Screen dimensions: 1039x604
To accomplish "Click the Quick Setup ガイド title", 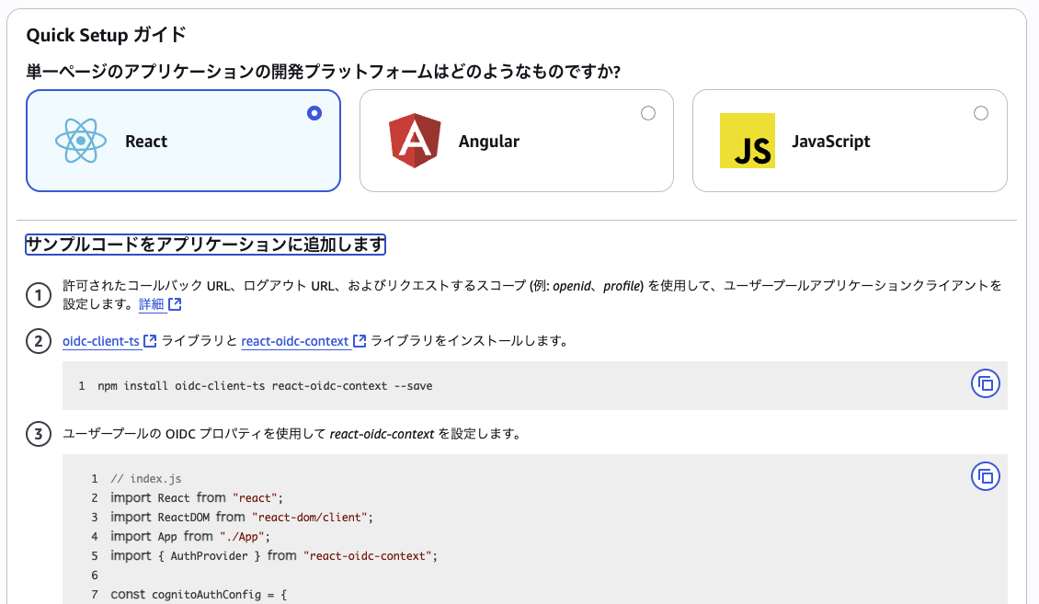I will (x=106, y=34).
